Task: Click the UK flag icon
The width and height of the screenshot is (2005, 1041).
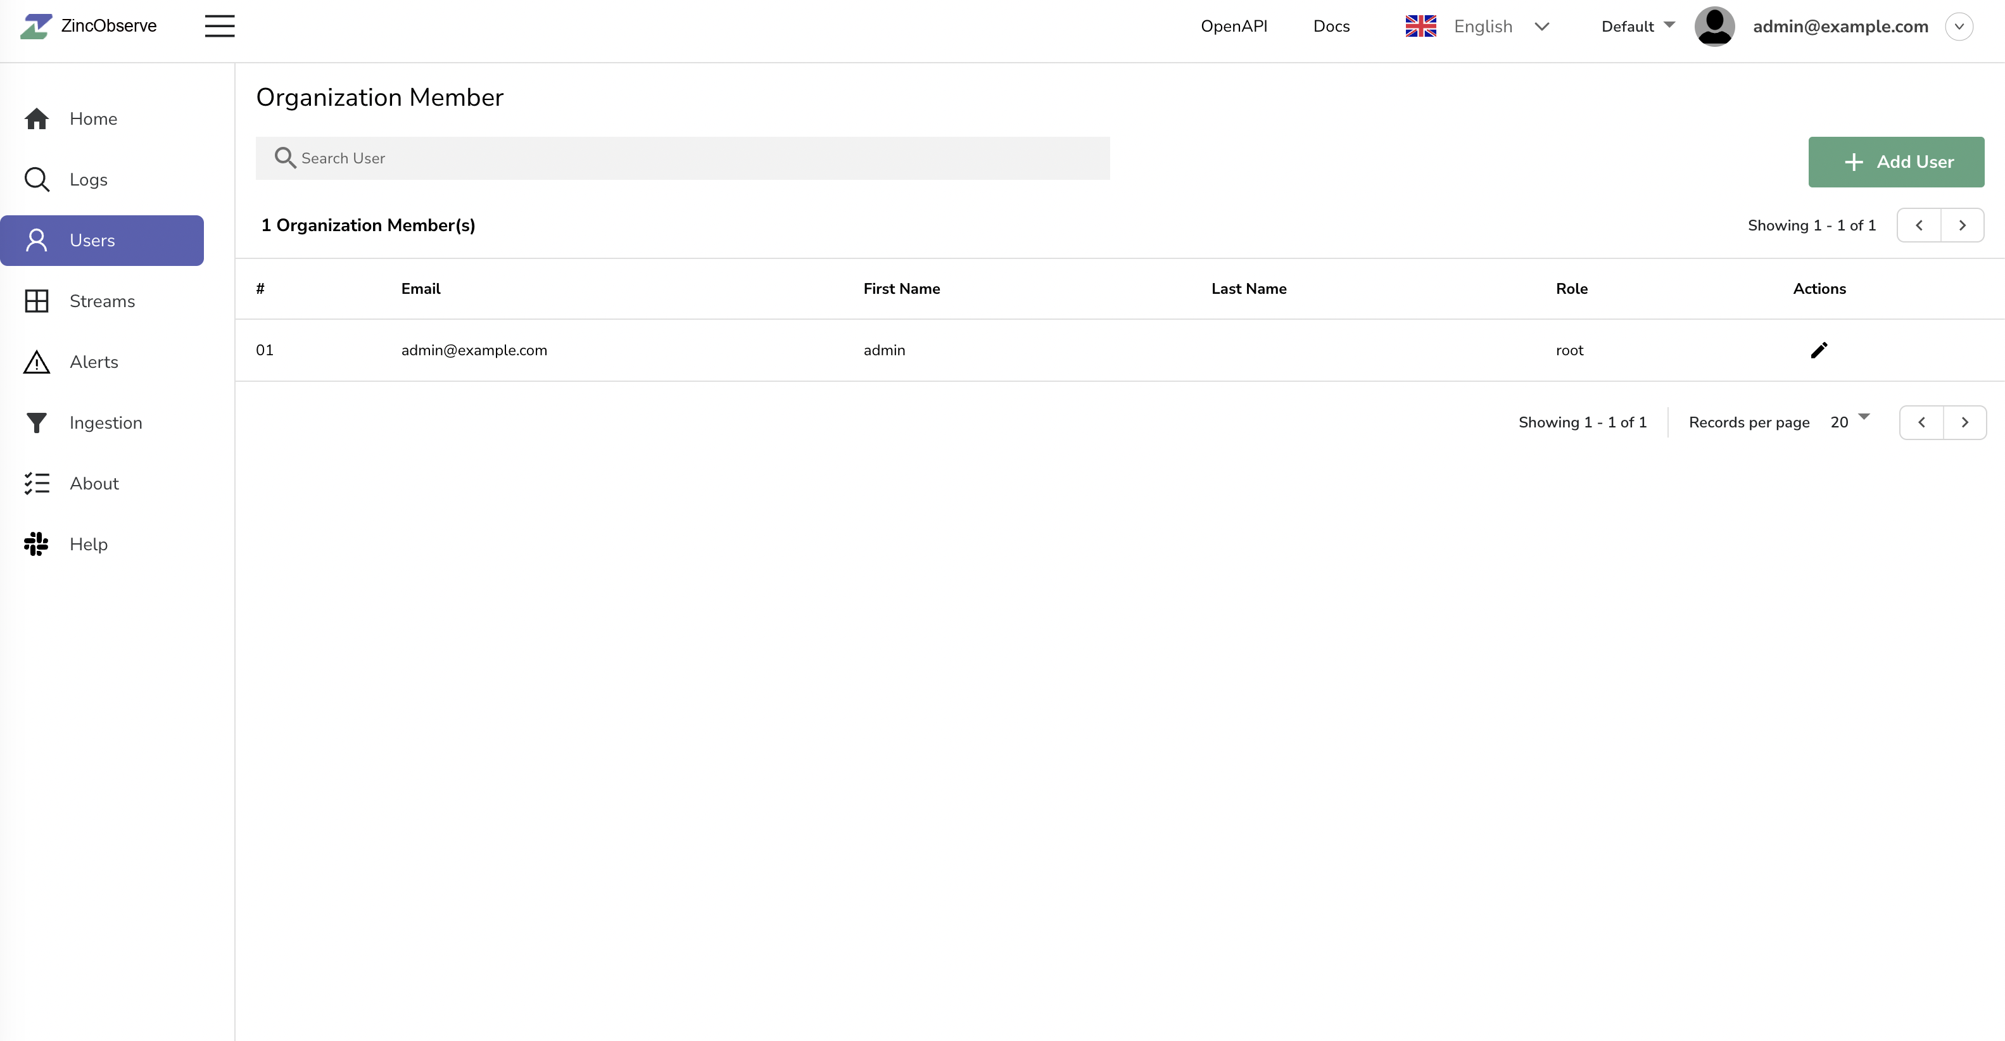Action: tap(1420, 27)
